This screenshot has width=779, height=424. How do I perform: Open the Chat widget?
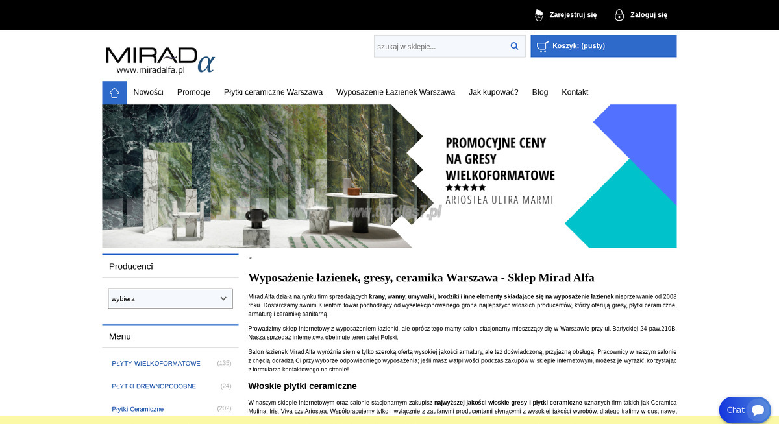pos(745,410)
